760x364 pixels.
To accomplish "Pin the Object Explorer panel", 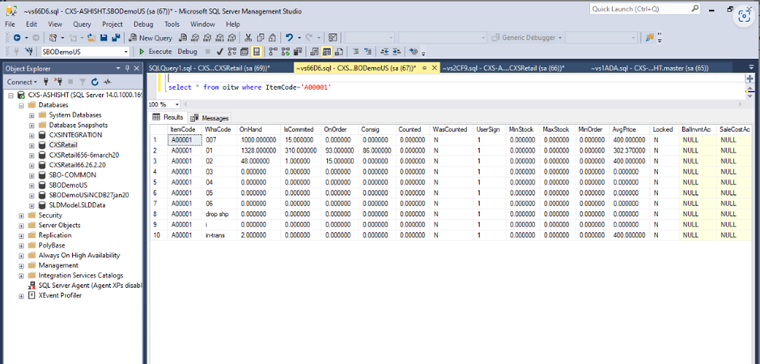I will point(127,68).
